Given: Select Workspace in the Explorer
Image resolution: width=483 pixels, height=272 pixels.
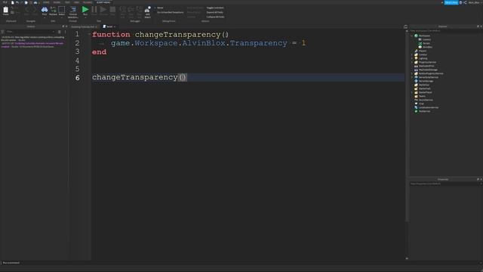Looking at the screenshot, I should click(424, 36).
